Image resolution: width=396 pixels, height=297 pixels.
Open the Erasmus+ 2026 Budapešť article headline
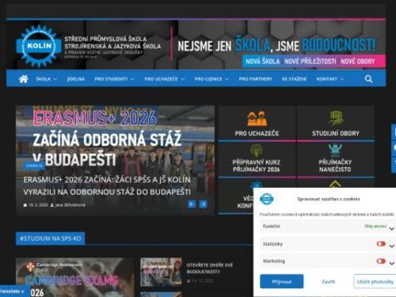107,185
